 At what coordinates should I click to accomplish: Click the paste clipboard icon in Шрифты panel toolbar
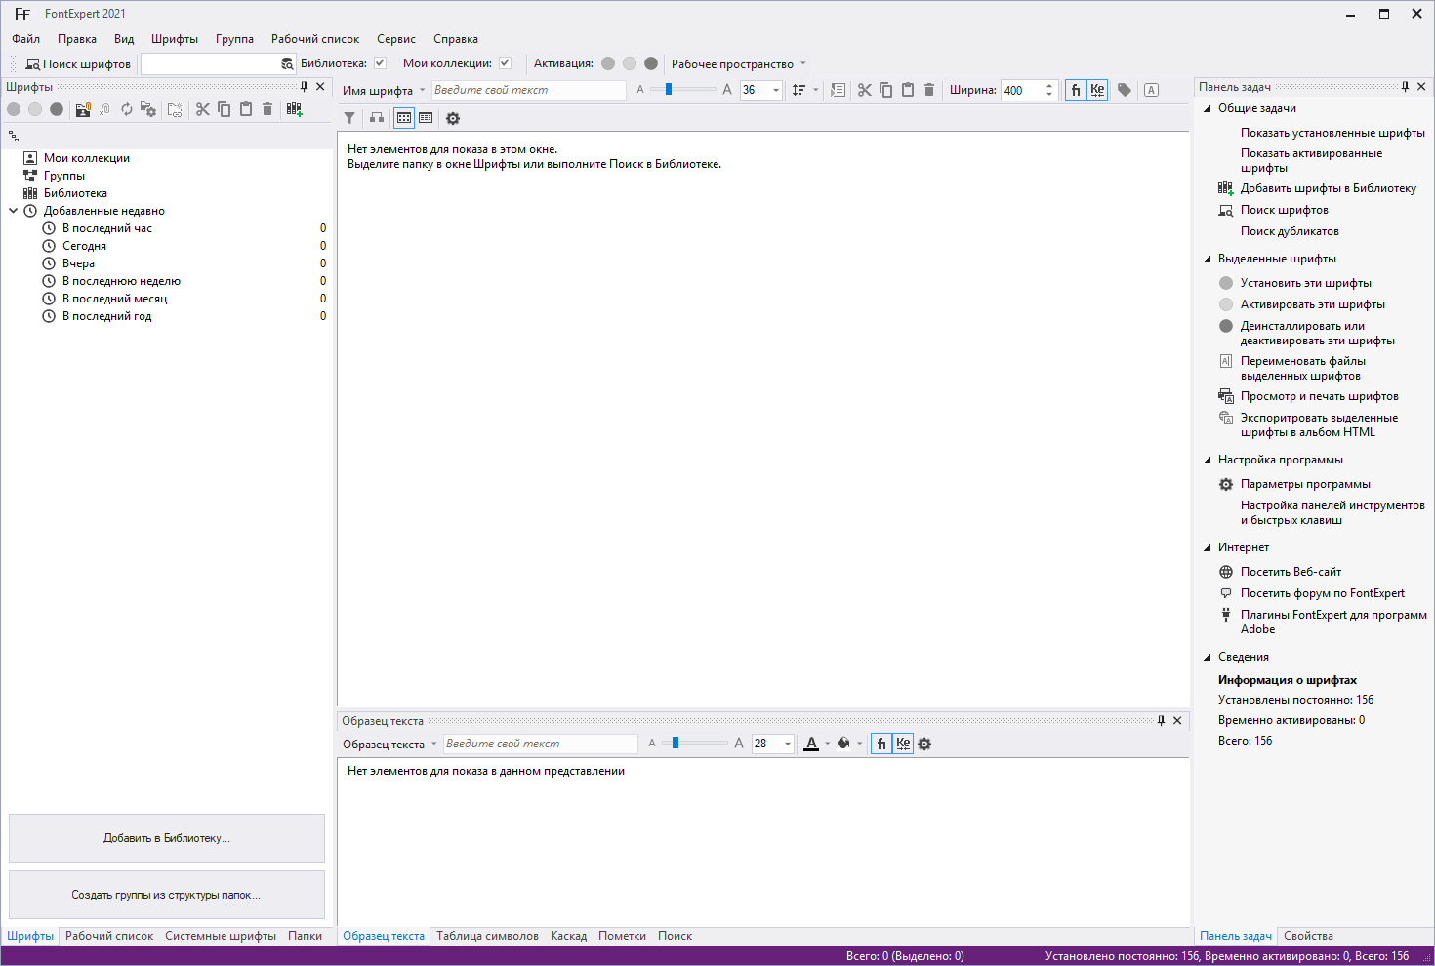(246, 109)
